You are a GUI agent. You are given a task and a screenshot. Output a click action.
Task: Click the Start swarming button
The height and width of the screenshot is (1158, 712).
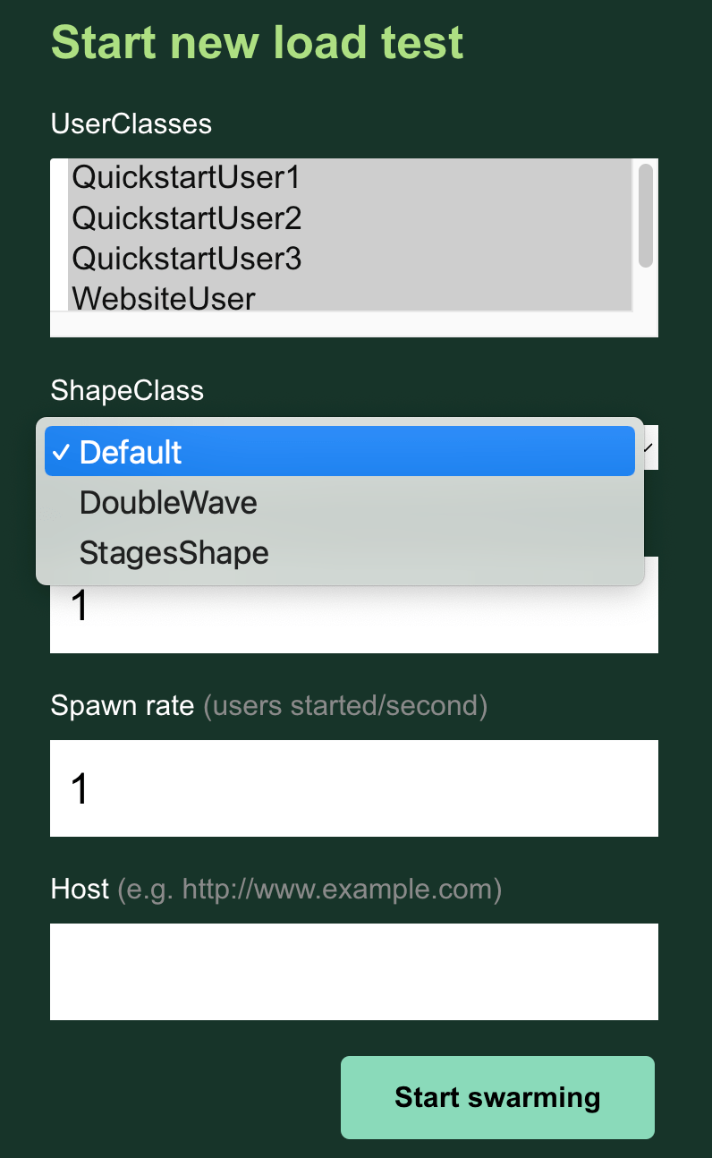click(x=497, y=1097)
